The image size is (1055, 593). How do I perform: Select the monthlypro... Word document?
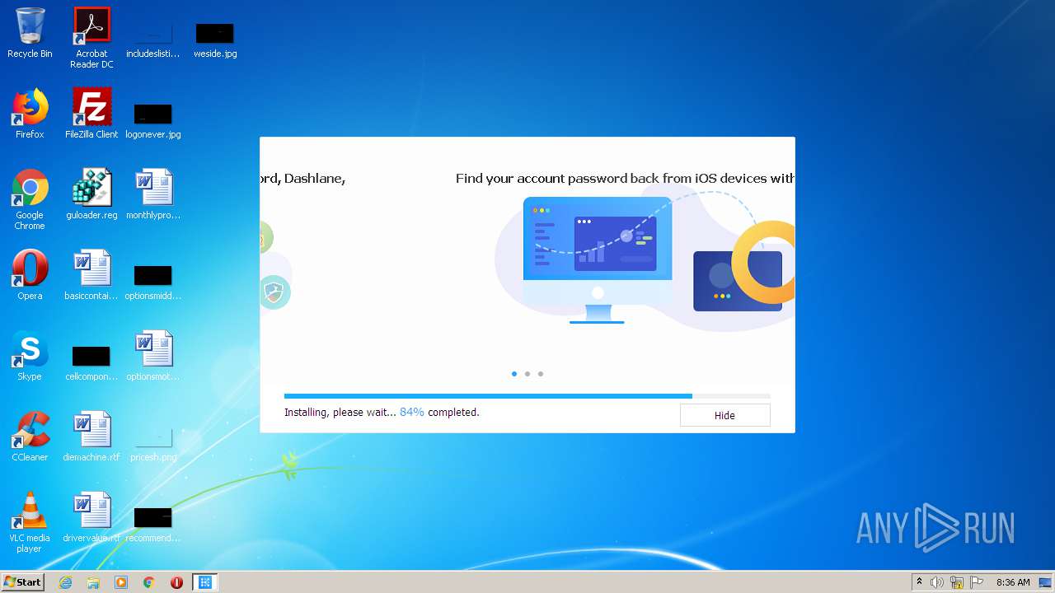[x=153, y=194]
